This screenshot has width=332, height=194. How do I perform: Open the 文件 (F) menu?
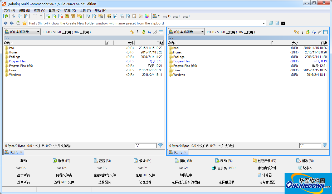pos(9,11)
